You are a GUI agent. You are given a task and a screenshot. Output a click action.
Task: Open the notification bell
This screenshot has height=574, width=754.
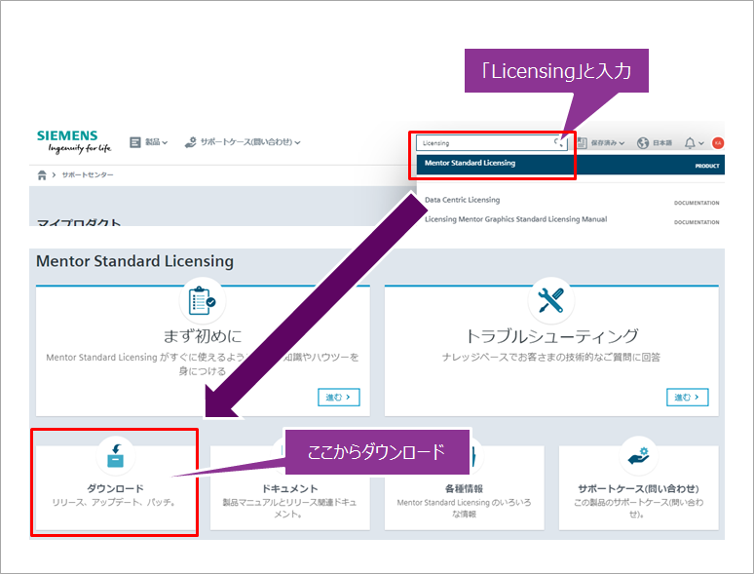[690, 143]
